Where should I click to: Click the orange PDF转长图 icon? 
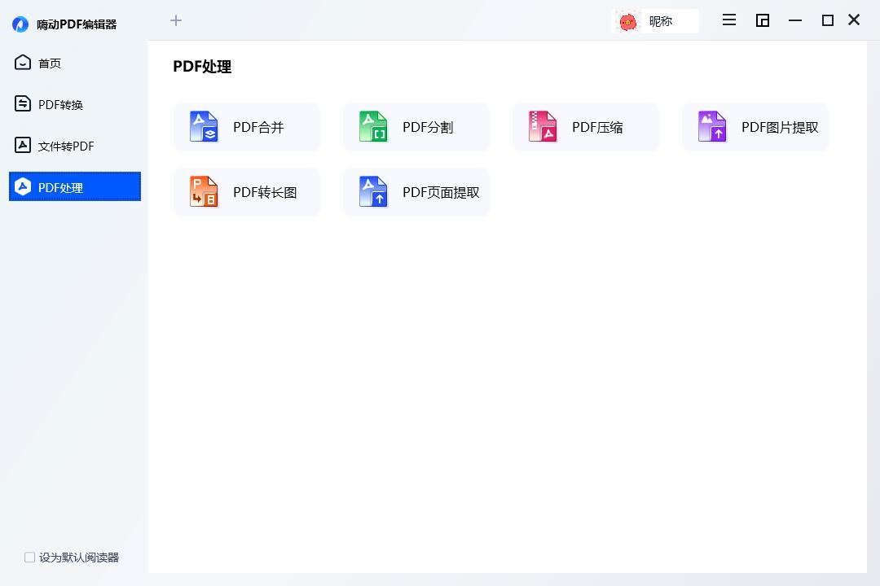tap(204, 192)
